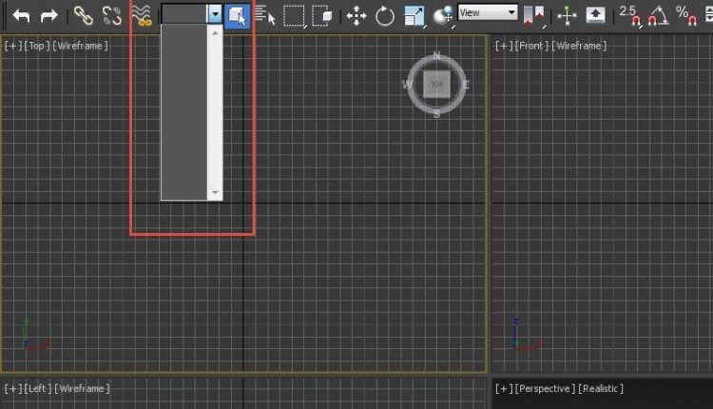Image resolution: width=713 pixels, height=409 pixels.
Task: Open the View reference coordinate system dropdown
Action: 488,13
